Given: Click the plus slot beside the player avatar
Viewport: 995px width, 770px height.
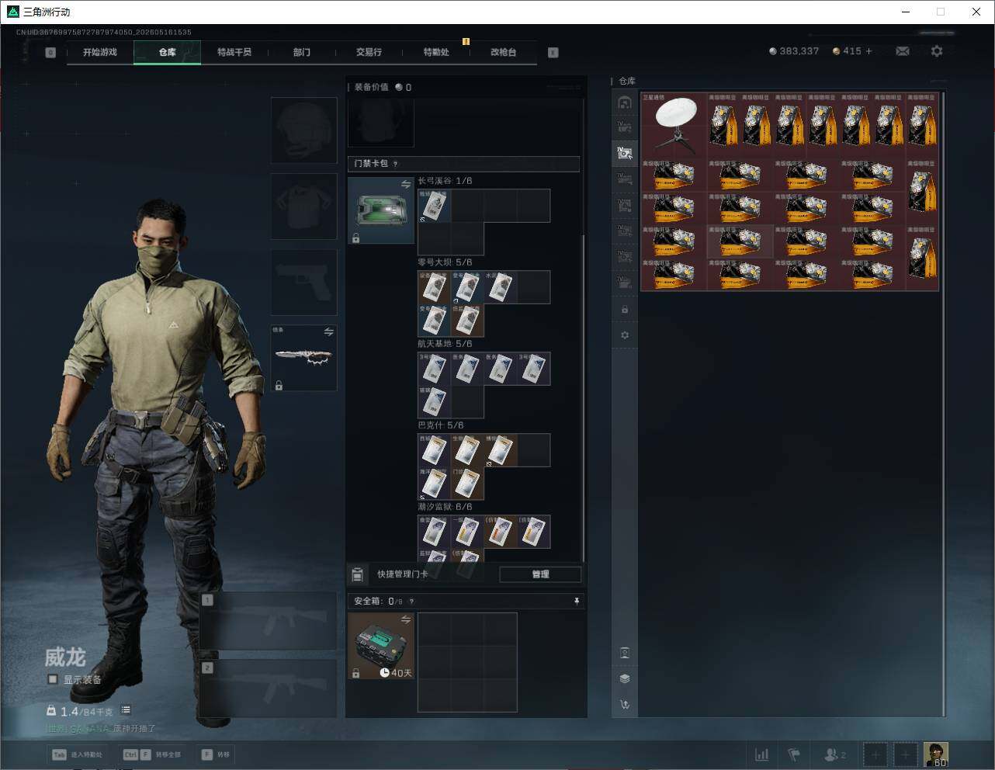Looking at the screenshot, I should pyautogui.click(x=905, y=754).
